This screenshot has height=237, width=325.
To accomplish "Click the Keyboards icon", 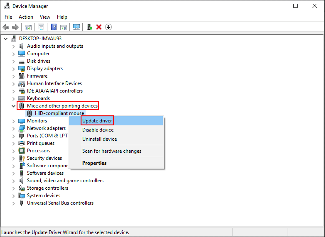I will coord(21,98).
